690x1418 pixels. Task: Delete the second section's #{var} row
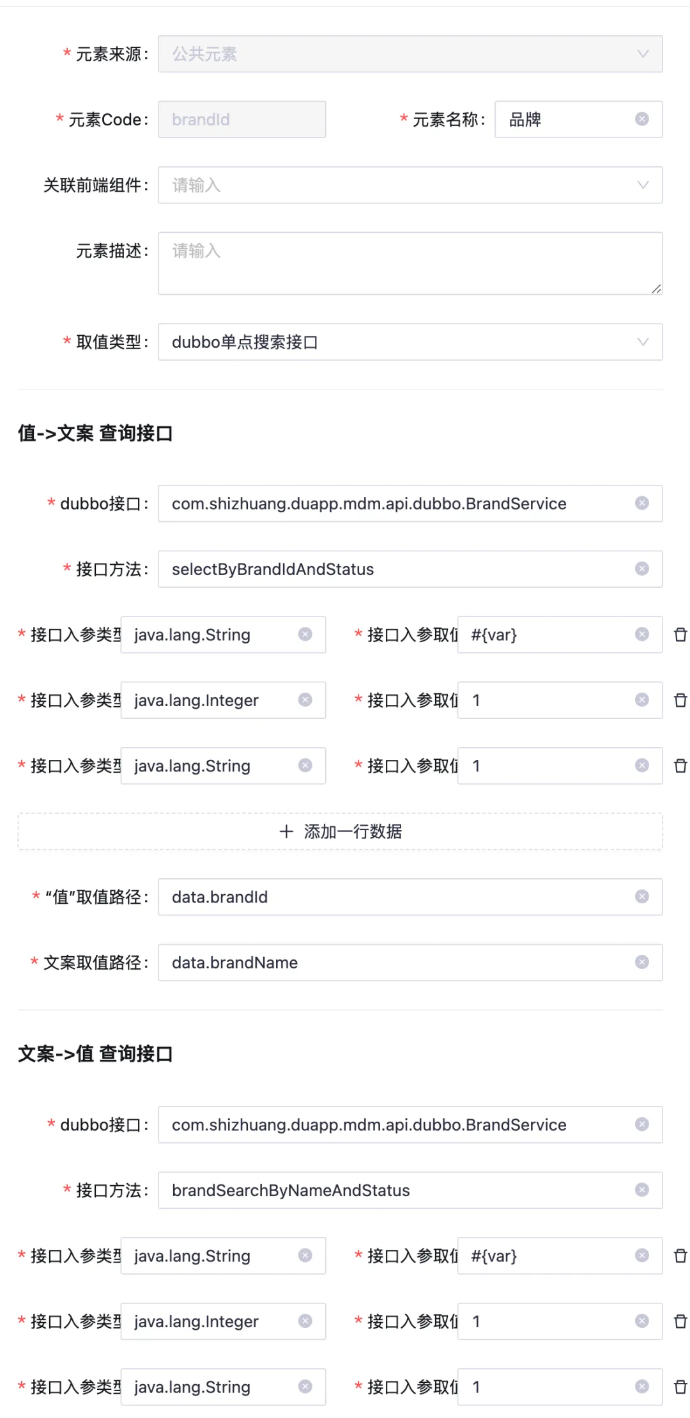click(680, 1256)
